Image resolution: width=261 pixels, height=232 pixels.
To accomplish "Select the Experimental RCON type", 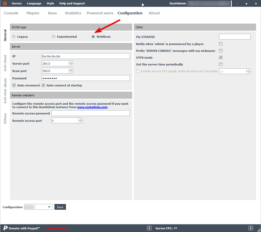I will click(54, 37).
